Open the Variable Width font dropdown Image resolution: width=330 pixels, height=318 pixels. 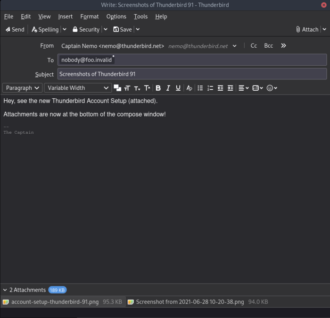(x=78, y=88)
